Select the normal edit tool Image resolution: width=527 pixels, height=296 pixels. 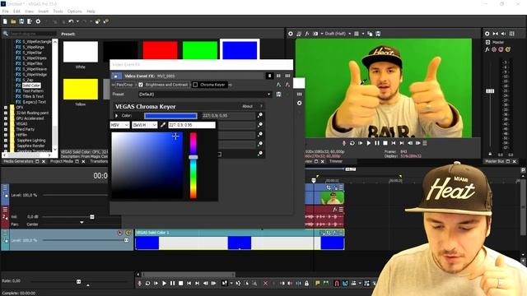point(224,283)
